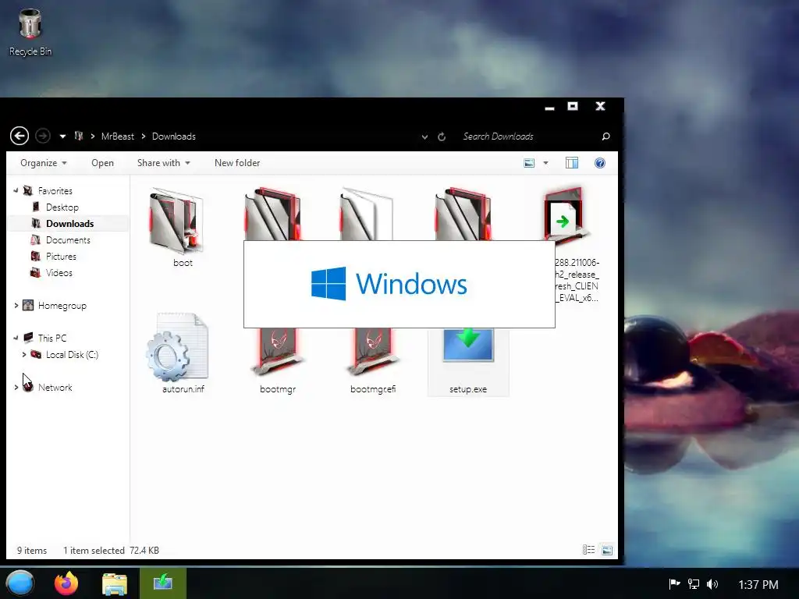Click the Downloads breadcrumb in address bar
The width and height of the screenshot is (799, 599).
pos(174,136)
